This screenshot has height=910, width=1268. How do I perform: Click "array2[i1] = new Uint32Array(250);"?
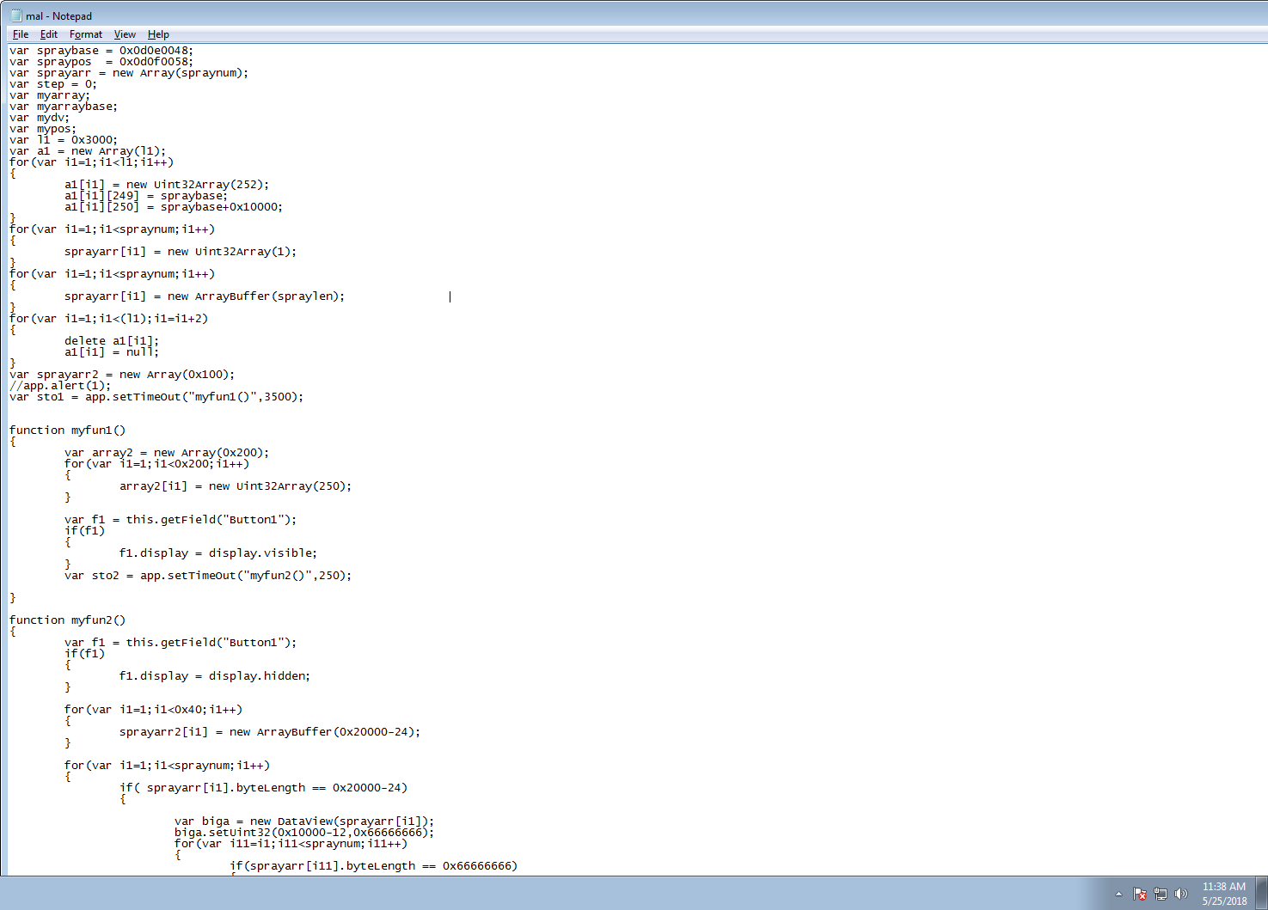click(x=236, y=486)
